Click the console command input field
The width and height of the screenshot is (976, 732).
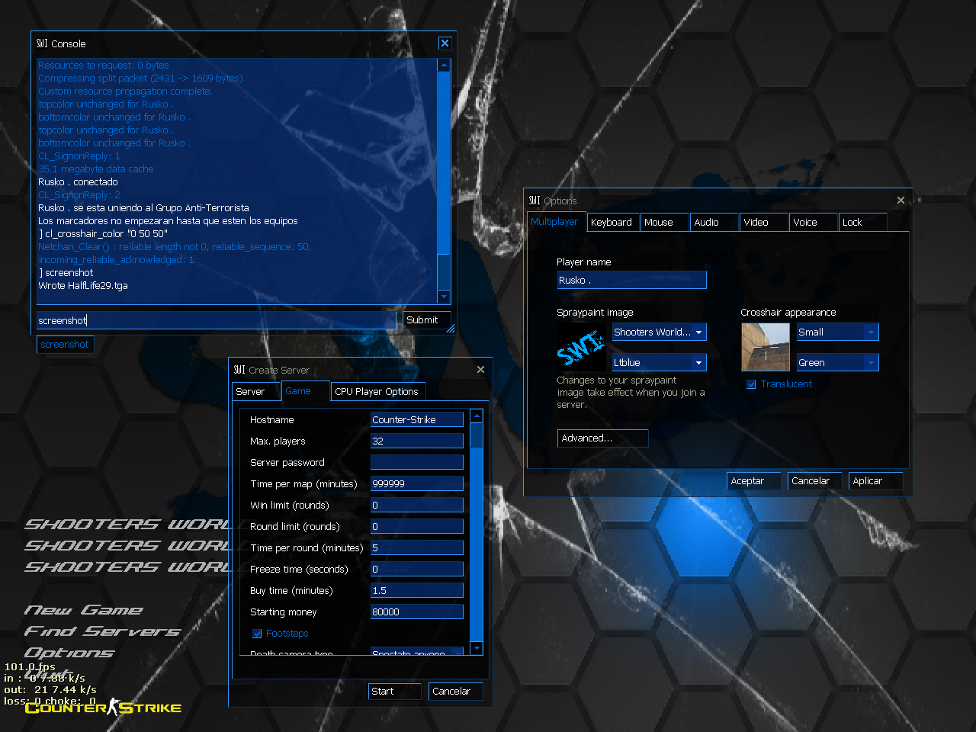tap(217, 320)
